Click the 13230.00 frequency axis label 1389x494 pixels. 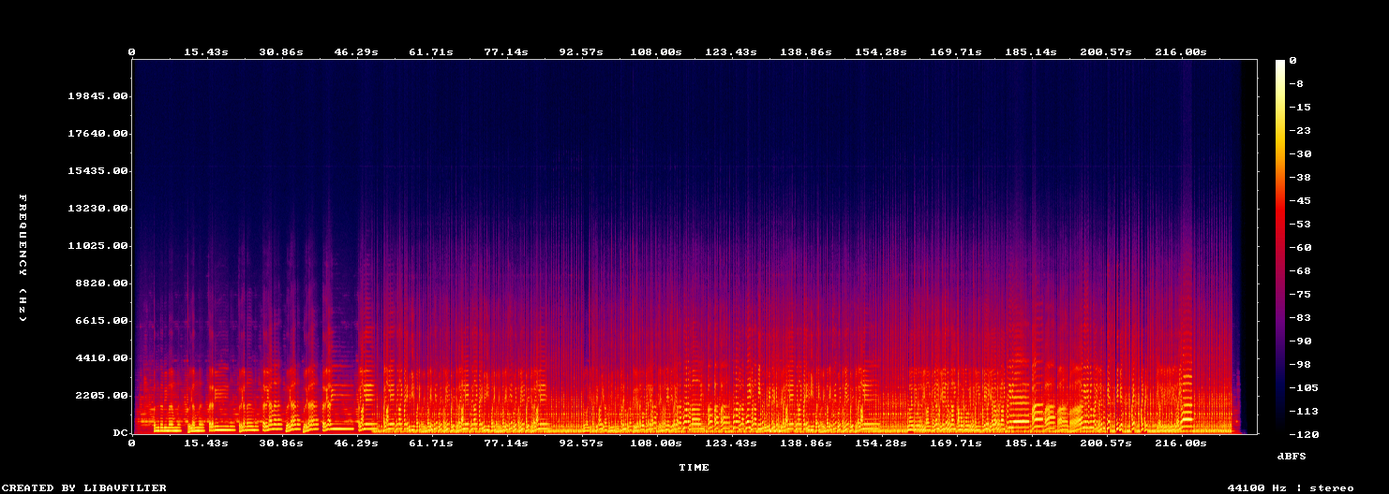[97, 209]
